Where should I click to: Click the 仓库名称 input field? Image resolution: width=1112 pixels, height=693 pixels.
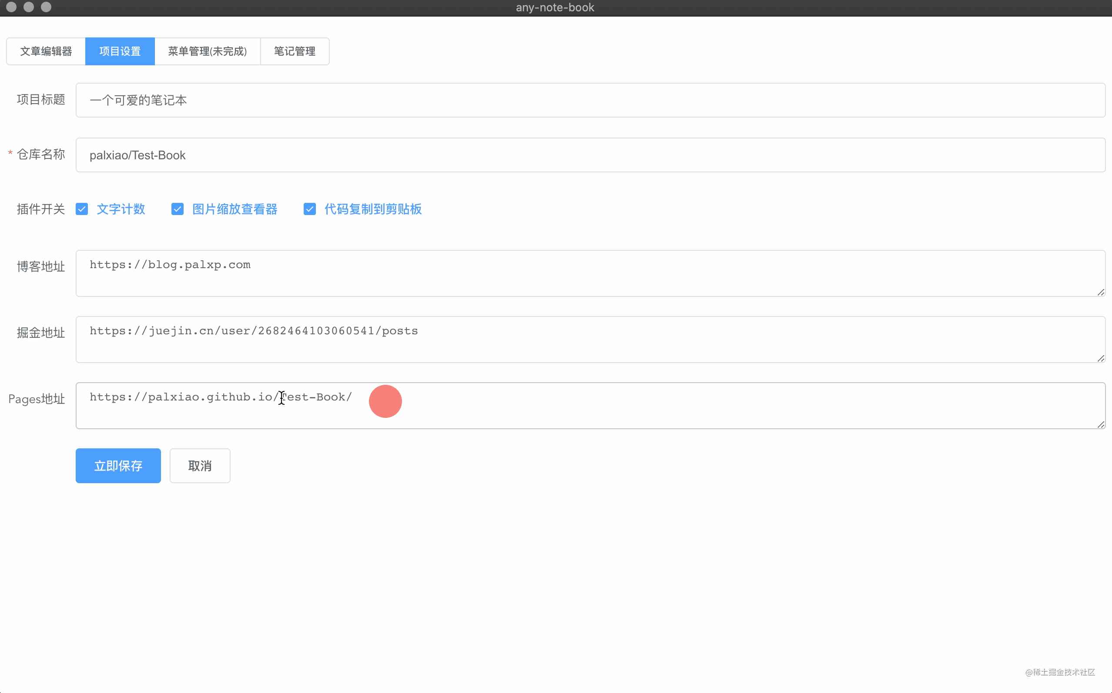click(590, 155)
